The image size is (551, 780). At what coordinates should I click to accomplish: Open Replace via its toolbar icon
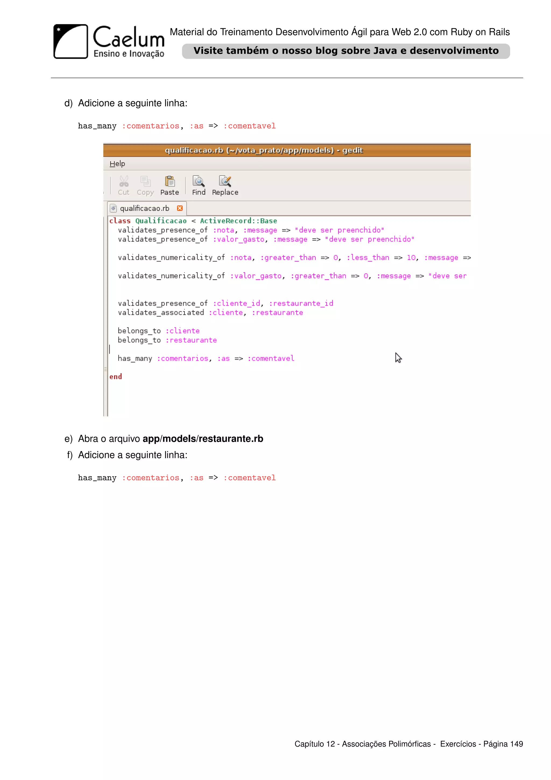click(x=225, y=182)
